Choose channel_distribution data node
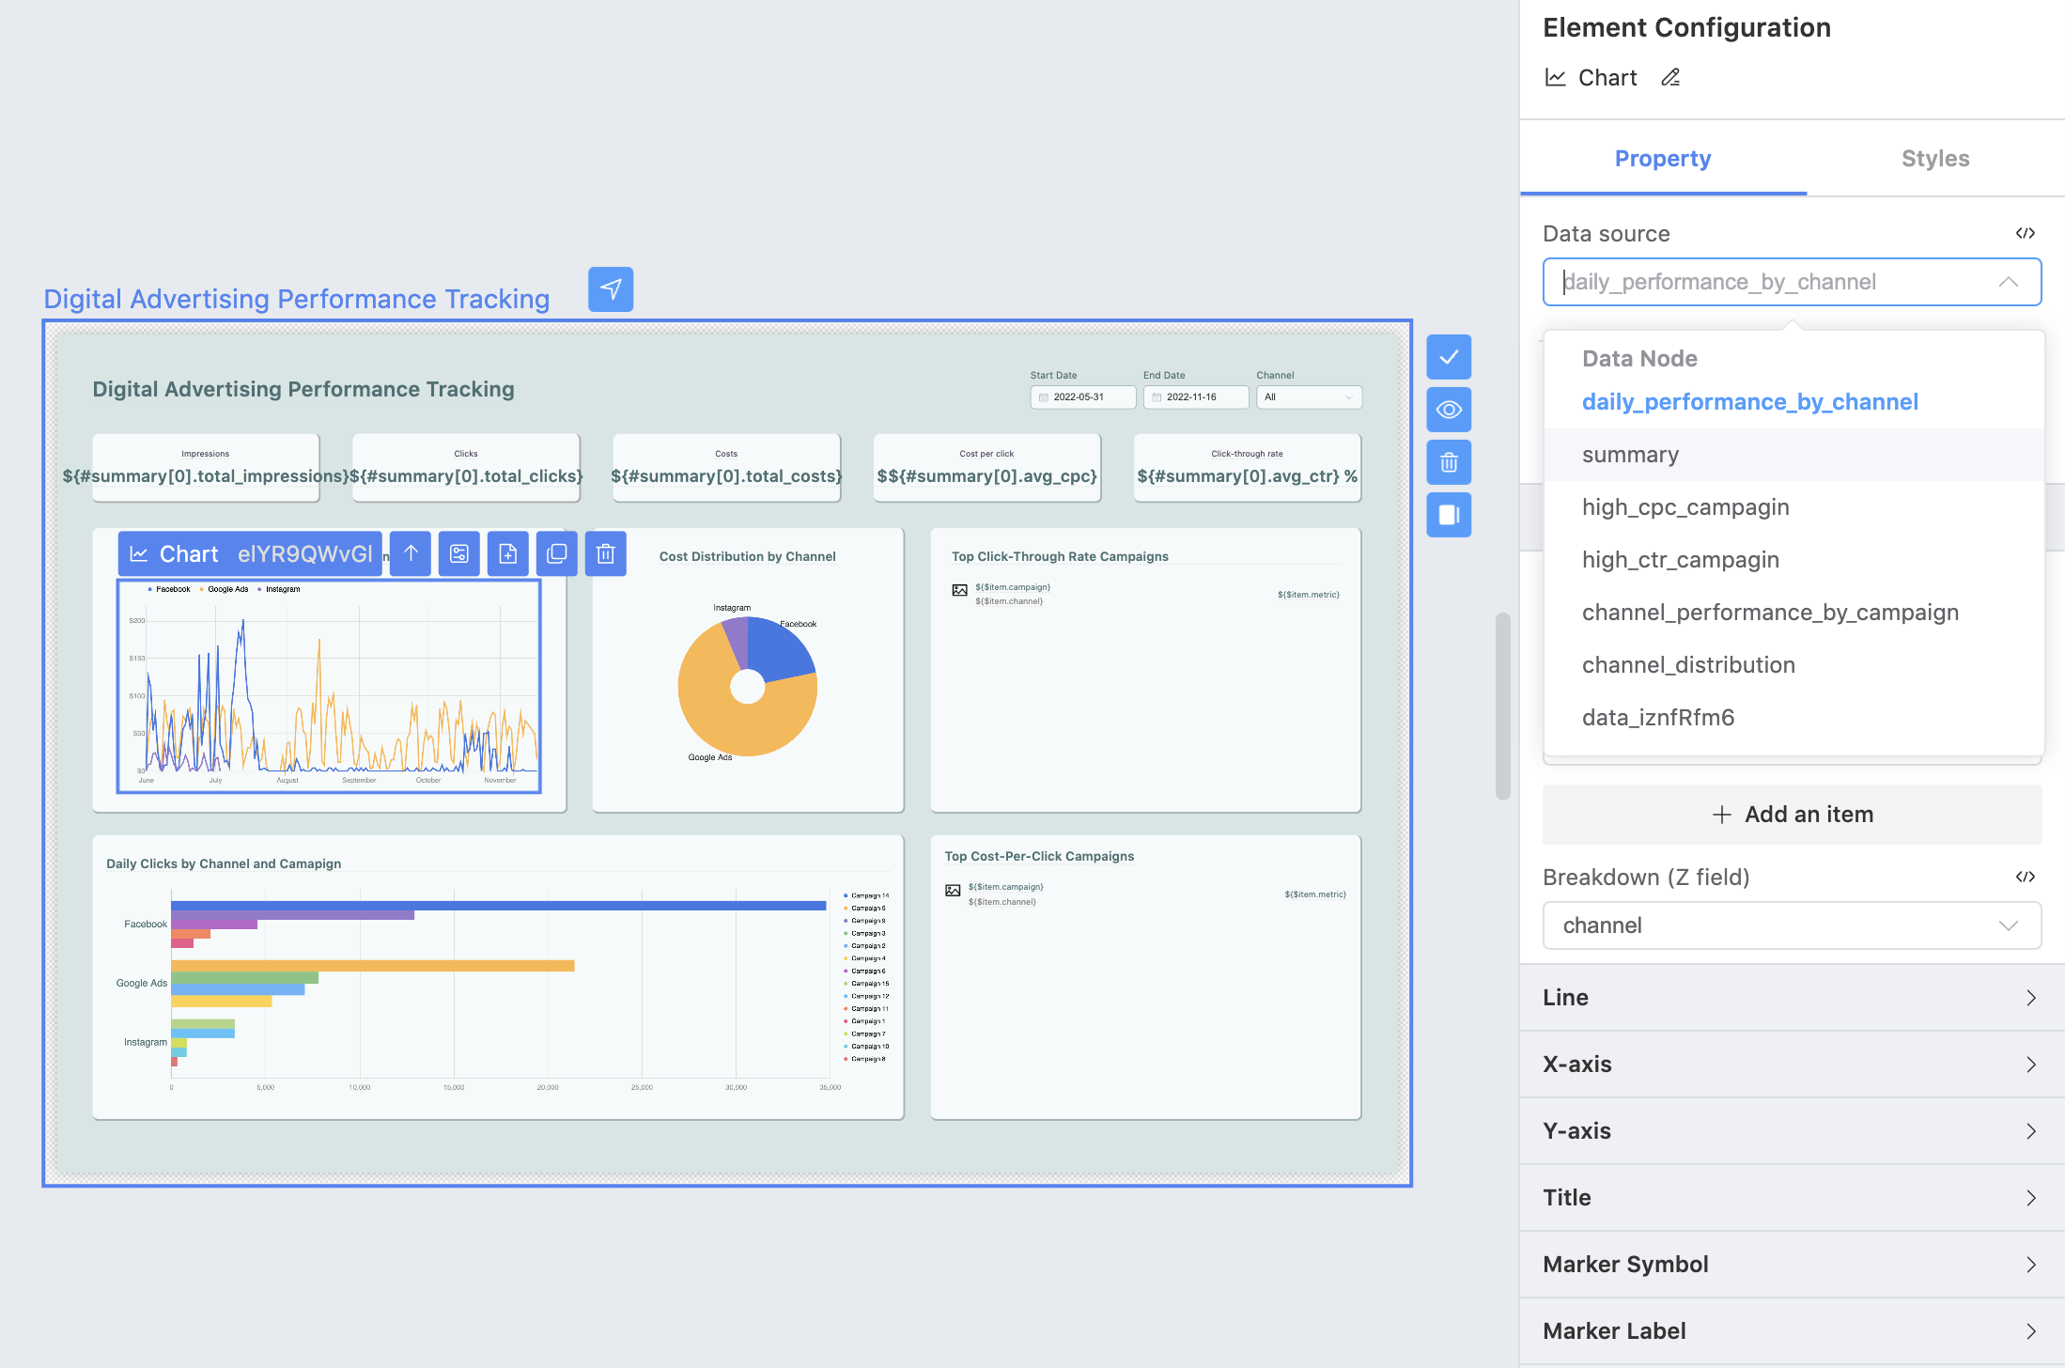 1688,665
